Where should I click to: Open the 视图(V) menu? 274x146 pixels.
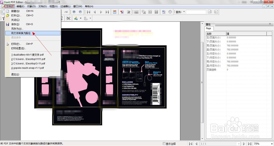pyautogui.click(x=53, y=7)
